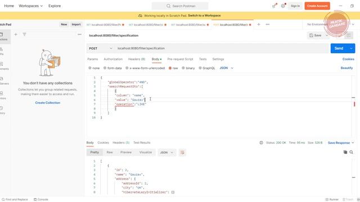The height and width of the screenshot is (202, 360).
Task: Switch to the request Settings tab
Action: click(218, 59)
